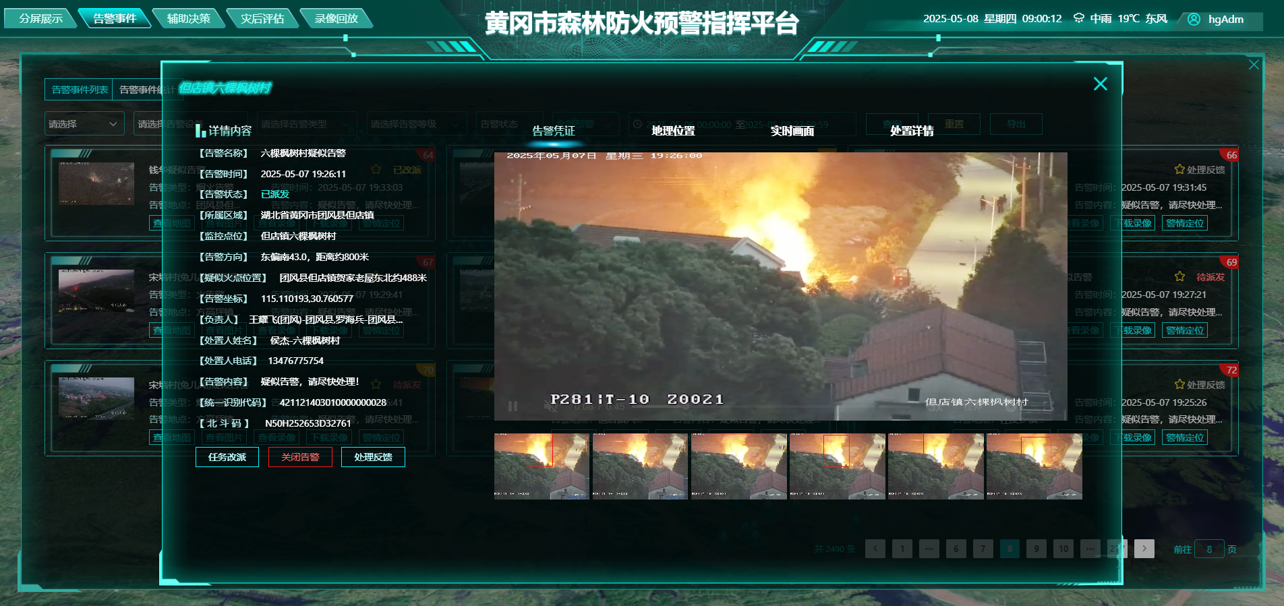
Task: Click suspected fire location 贺家老屋 text
Action: [x=353, y=278]
